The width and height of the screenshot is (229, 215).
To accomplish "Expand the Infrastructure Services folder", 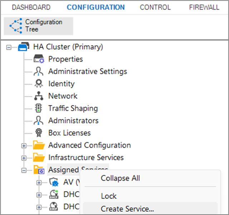I will pyautogui.click(x=24, y=158).
